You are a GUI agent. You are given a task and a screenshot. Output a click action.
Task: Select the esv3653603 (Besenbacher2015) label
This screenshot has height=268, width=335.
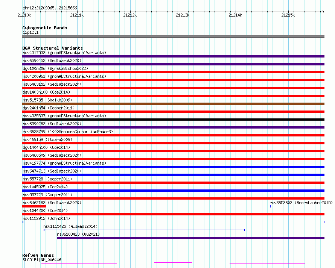pyautogui.click(x=301, y=203)
